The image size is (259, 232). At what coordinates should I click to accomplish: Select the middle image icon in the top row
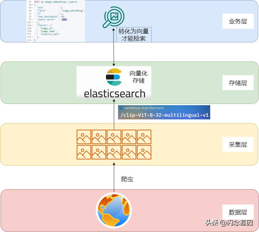pos(114,136)
